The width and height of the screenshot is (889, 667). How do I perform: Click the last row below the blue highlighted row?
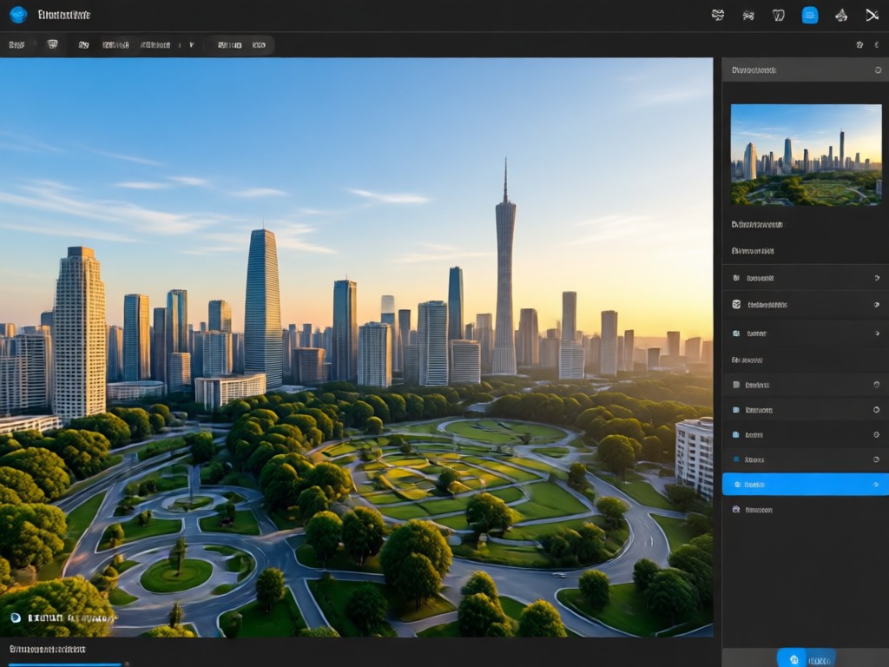pyautogui.click(x=805, y=509)
